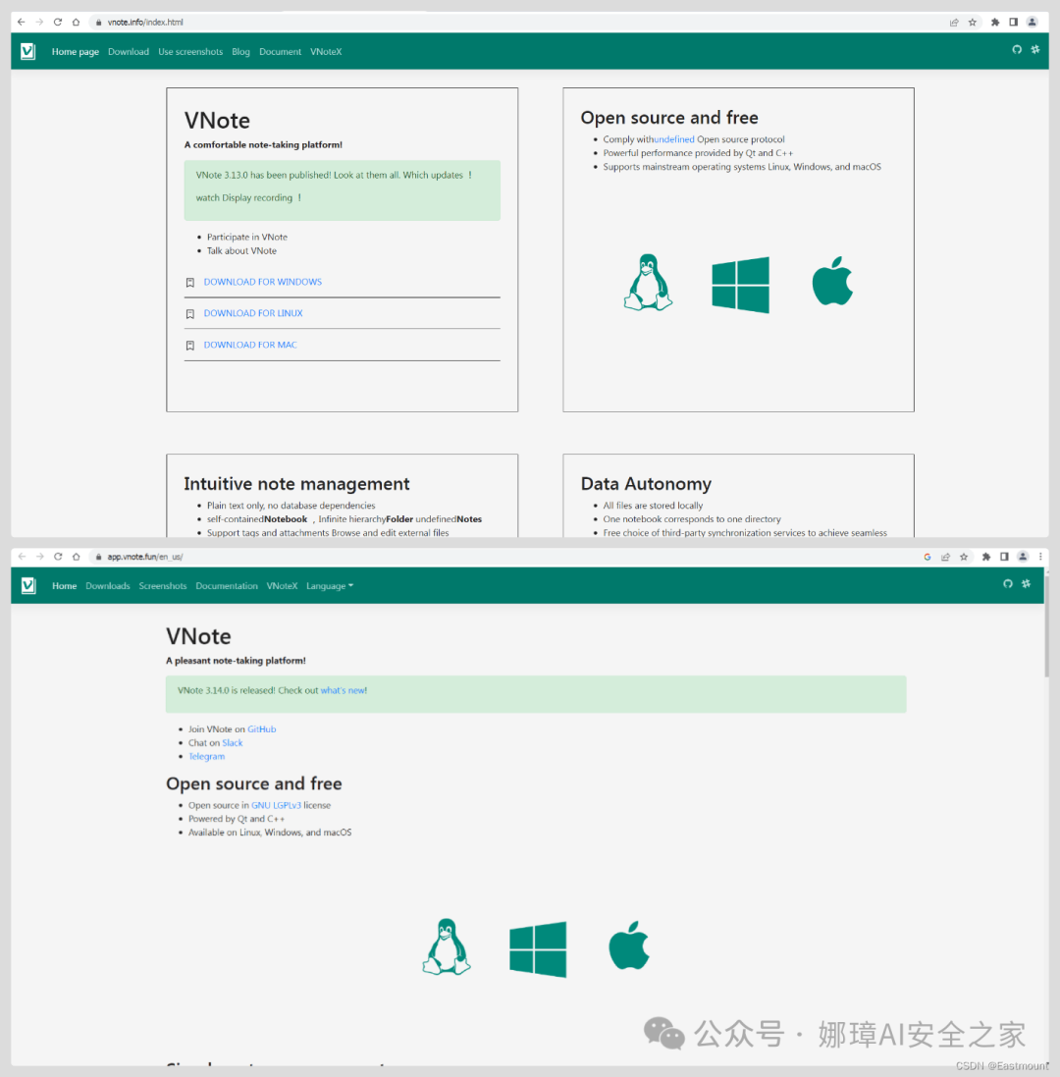This screenshot has height=1077, width=1060.
Task: Open the Home page nav item
Action: pos(76,51)
